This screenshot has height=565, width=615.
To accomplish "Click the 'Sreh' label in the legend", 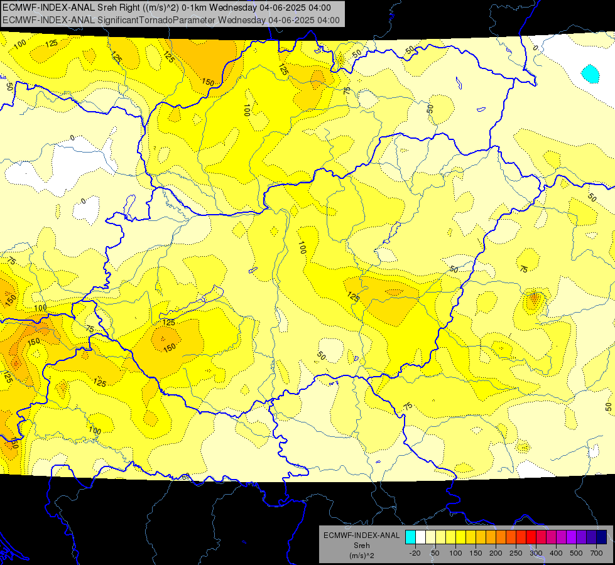I will [x=362, y=546].
